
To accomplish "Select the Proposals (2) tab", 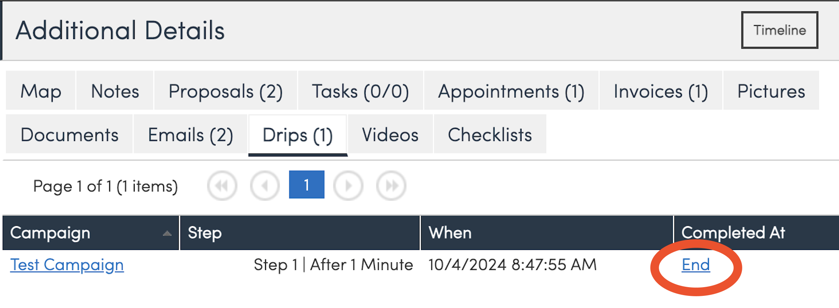I will click(x=226, y=91).
